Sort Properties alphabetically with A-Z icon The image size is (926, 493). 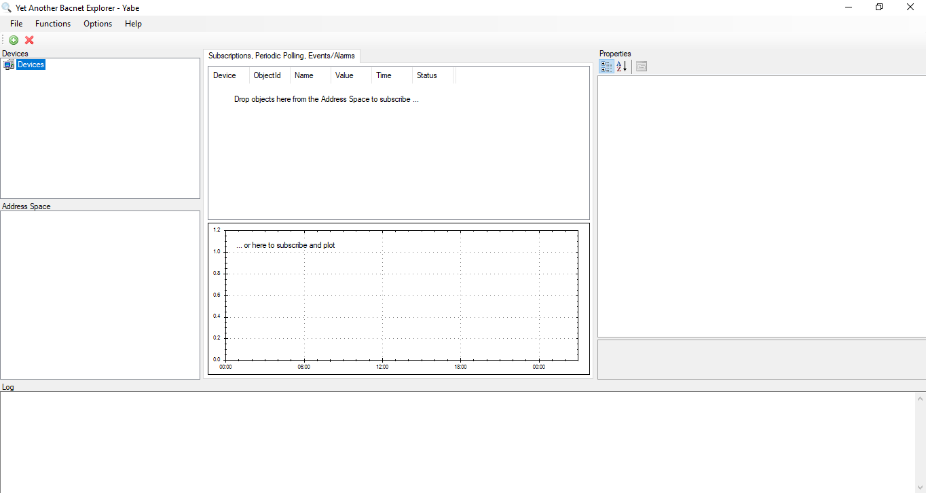pos(621,67)
